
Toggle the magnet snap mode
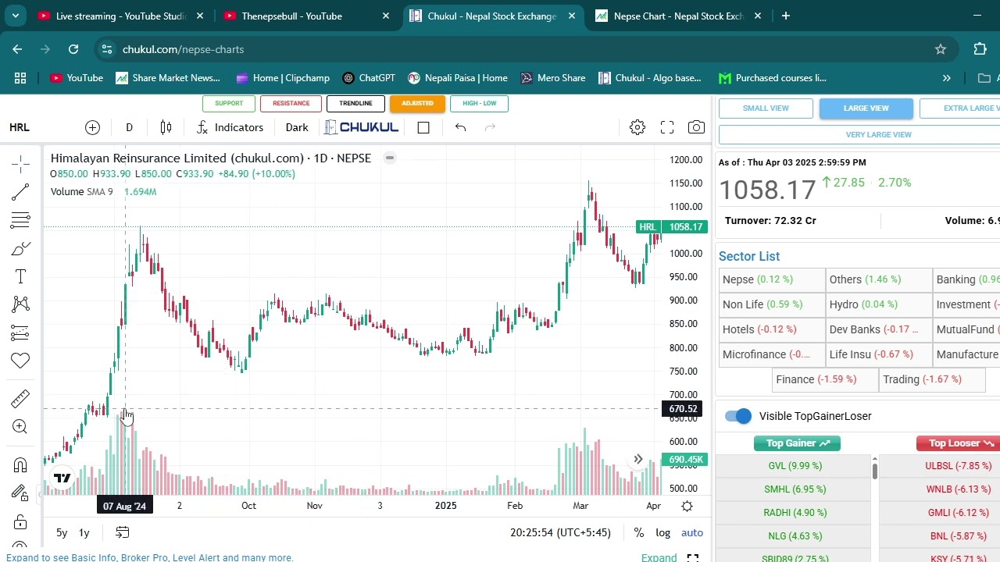(x=20, y=465)
